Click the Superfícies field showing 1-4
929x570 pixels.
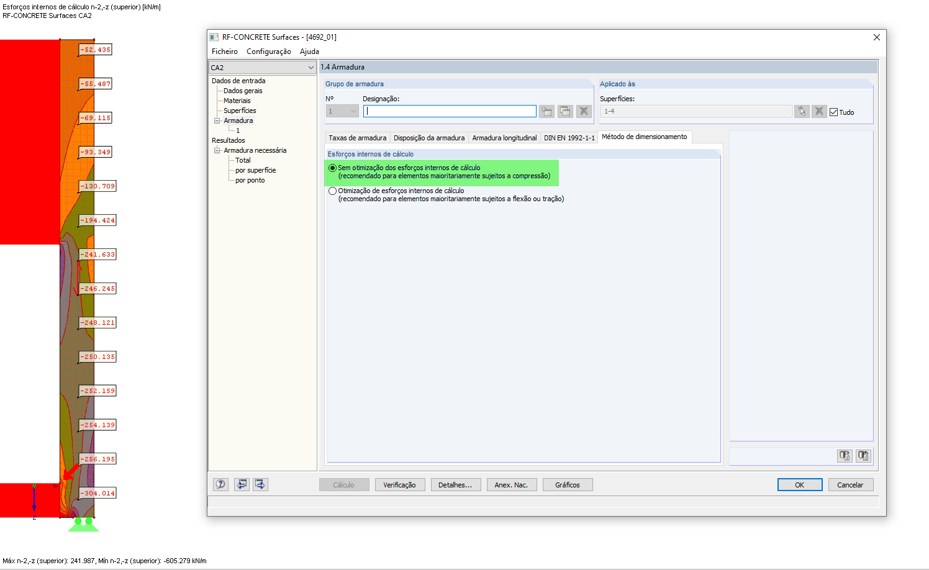696,111
